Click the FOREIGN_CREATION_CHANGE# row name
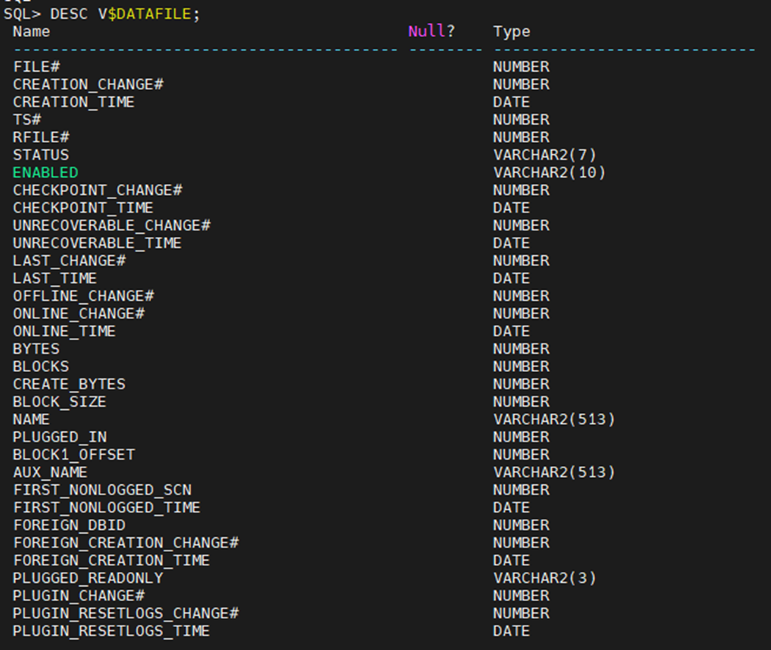This screenshot has width=771, height=650. click(126, 543)
